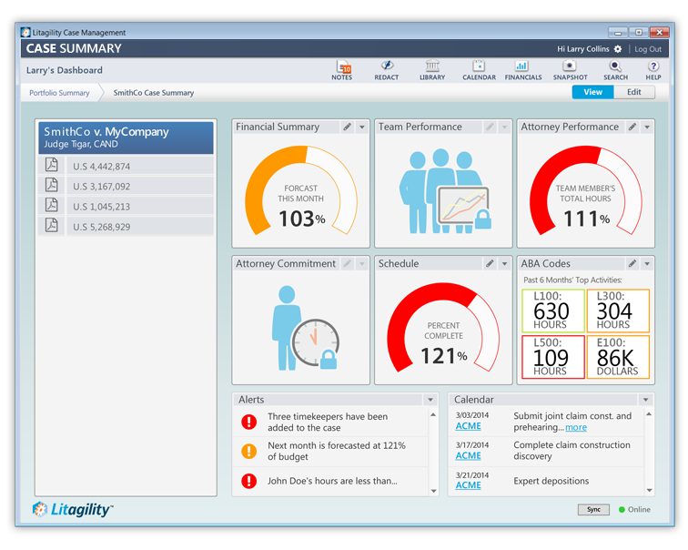Open the Redact tool
The height and width of the screenshot is (550, 688).
387,70
